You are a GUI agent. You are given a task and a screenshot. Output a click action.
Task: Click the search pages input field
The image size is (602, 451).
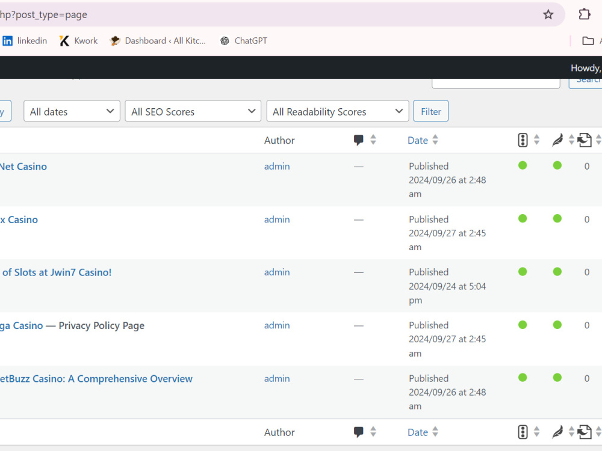pyautogui.click(x=495, y=83)
